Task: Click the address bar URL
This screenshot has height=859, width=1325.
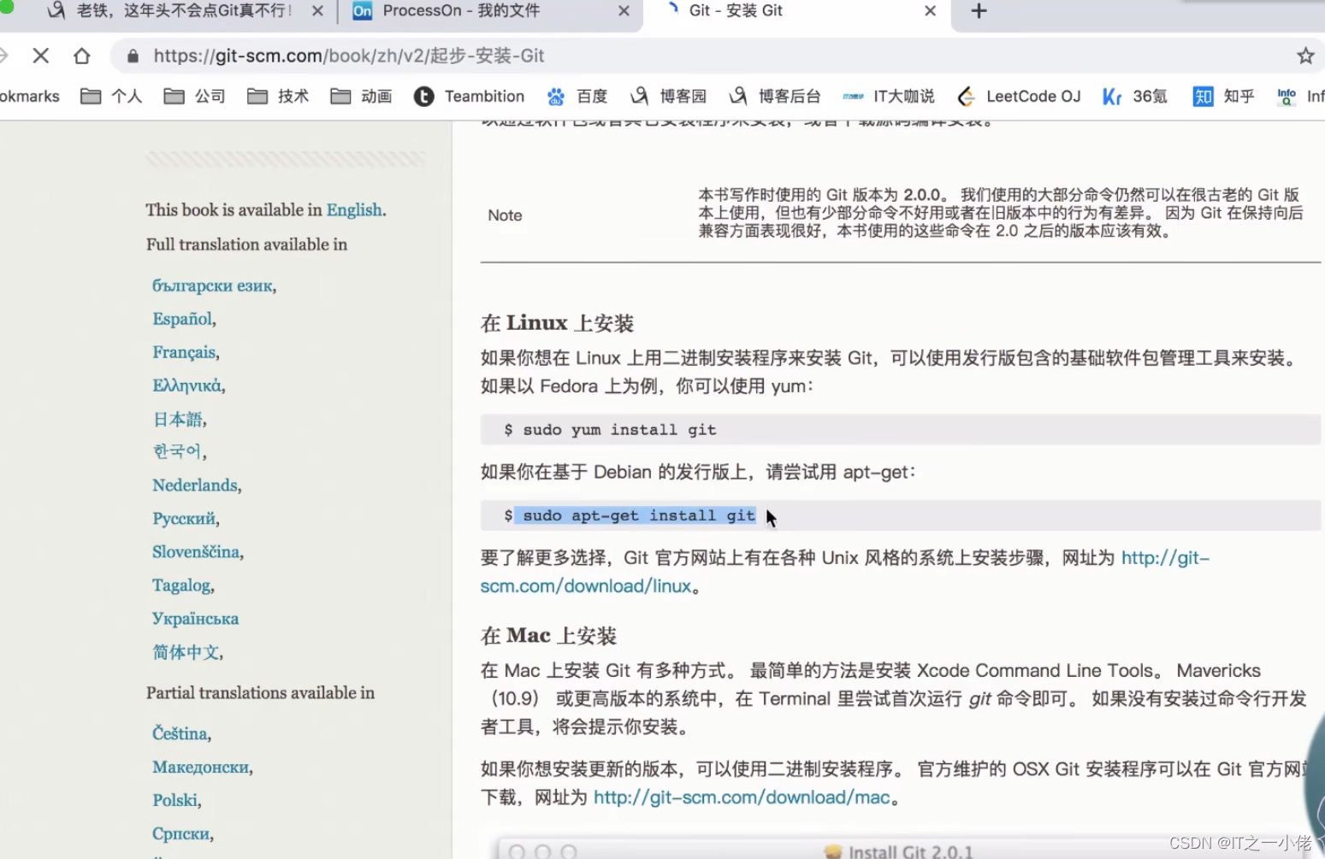Action: [349, 56]
